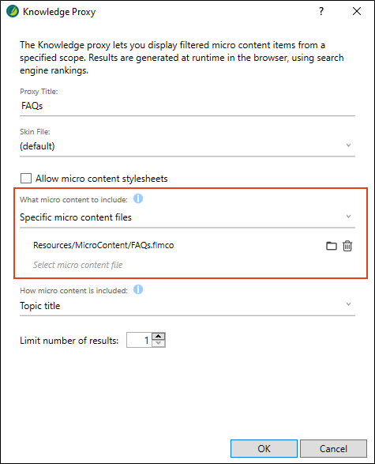The image size is (375, 464).
Task: Click the Limit number of results value box
Action: tap(139, 340)
